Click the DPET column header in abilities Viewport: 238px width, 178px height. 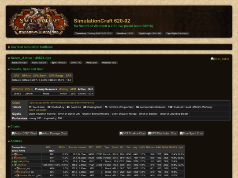[x=99, y=147]
